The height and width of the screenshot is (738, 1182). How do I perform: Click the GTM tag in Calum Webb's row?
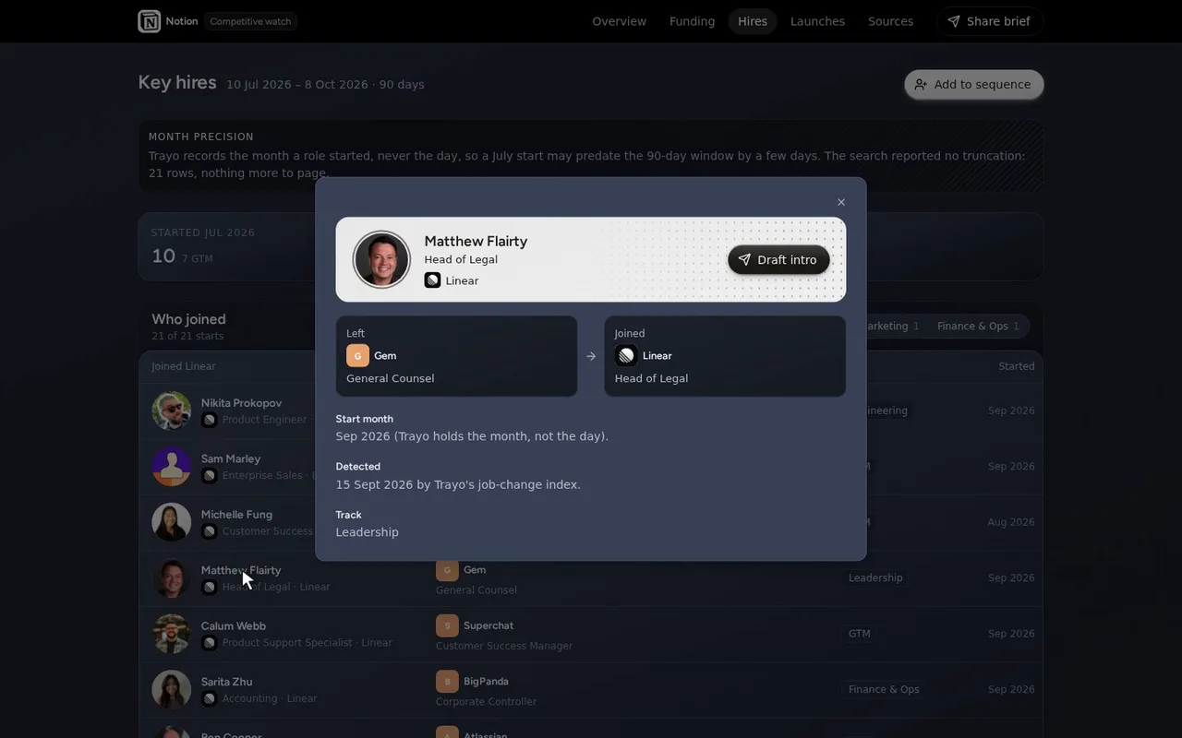point(859,634)
